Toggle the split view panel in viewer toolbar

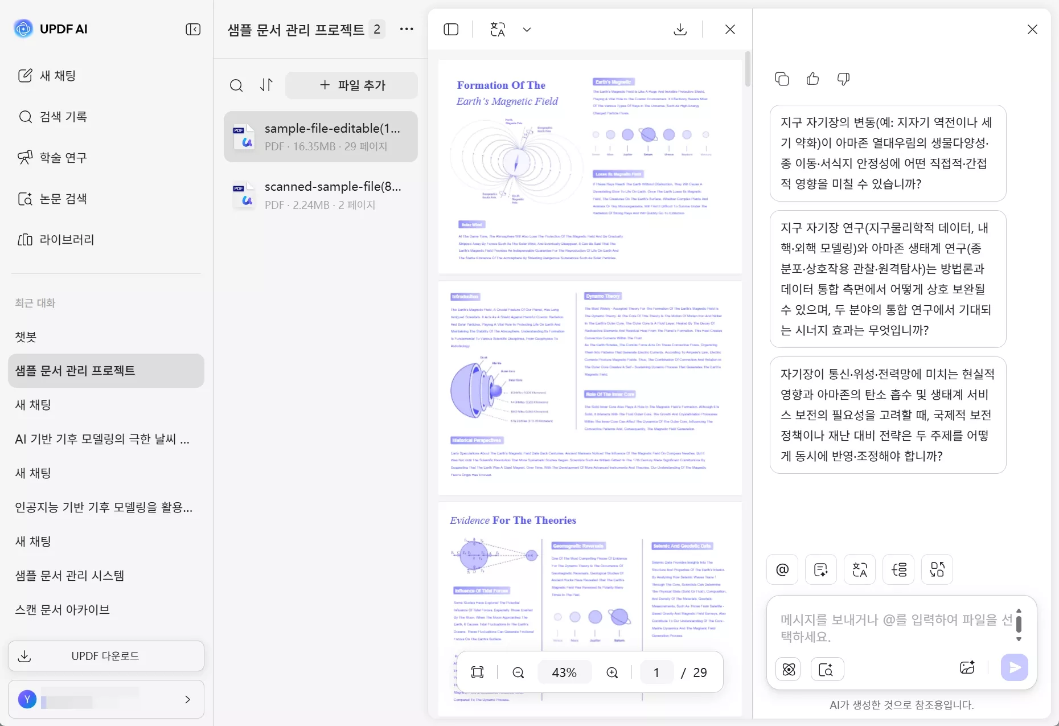coord(450,29)
